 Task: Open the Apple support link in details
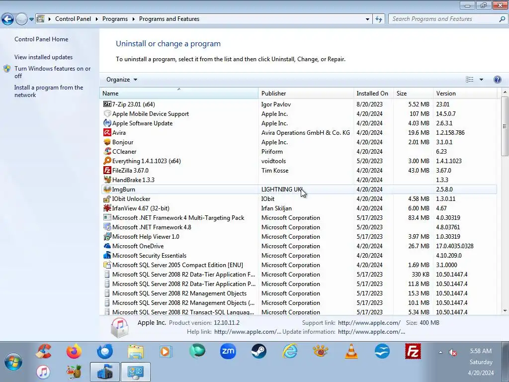click(x=369, y=323)
